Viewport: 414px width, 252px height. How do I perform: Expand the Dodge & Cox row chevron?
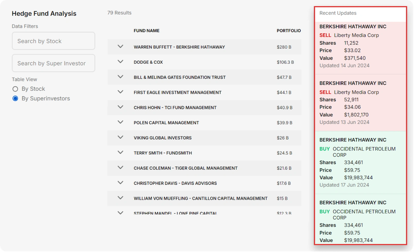tap(120, 62)
